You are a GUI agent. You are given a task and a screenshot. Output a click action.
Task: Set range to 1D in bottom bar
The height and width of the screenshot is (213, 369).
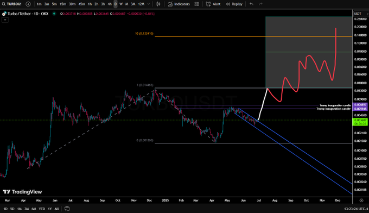pyautogui.click(x=5, y=209)
